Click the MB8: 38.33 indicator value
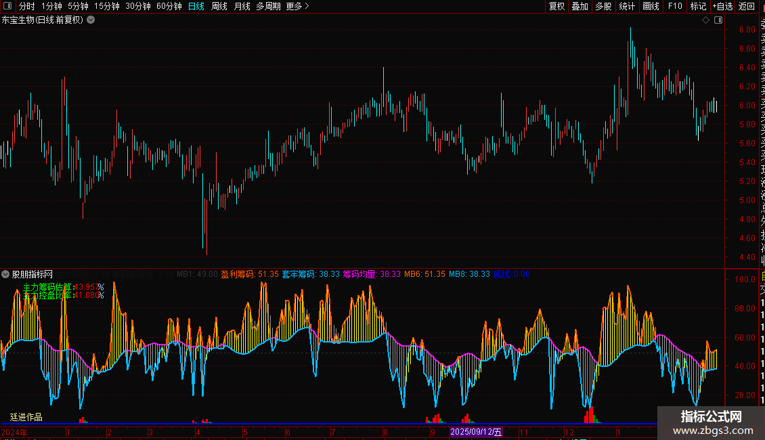This screenshot has width=765, height=440. coord(469,274)
